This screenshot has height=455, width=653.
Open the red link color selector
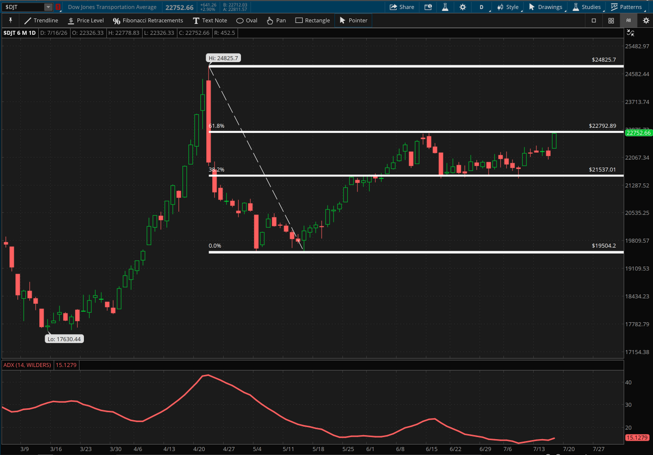58,7
